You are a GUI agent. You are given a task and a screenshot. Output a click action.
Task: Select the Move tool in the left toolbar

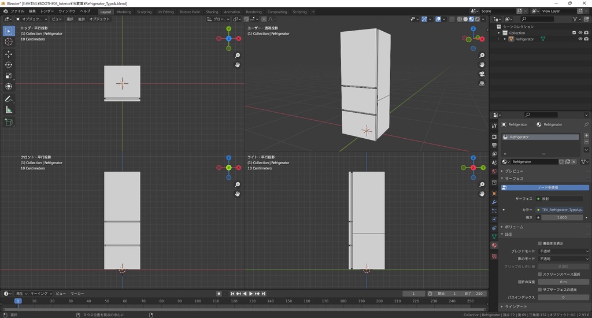[9, 54]
